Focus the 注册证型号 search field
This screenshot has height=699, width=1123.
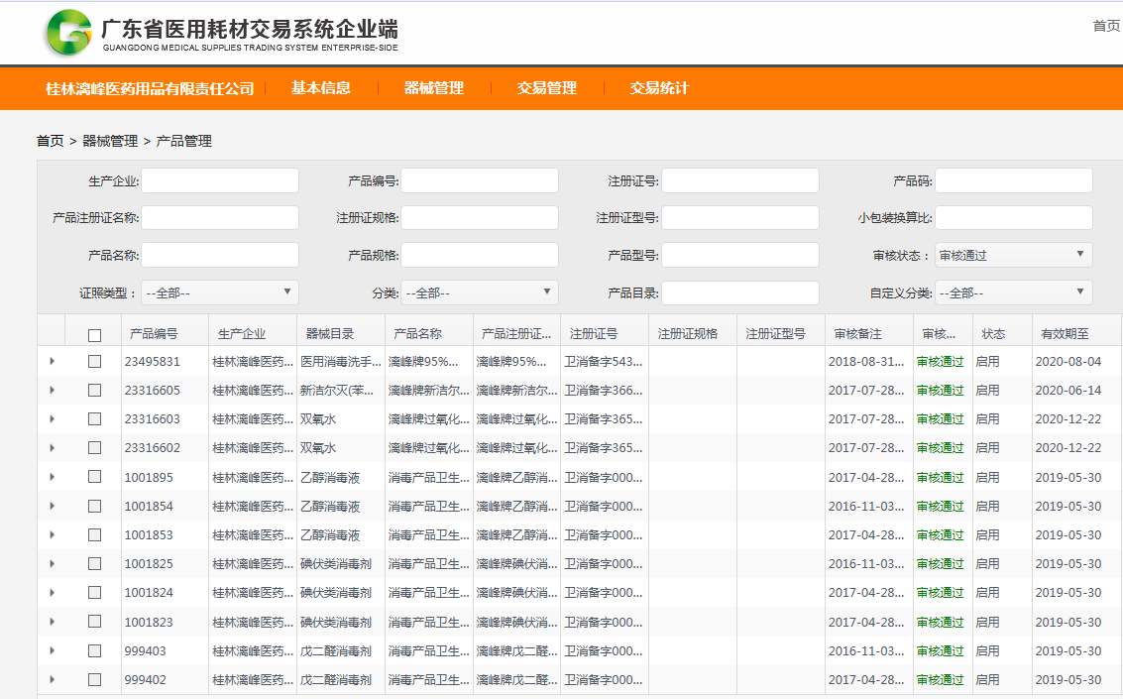[740, 218]
